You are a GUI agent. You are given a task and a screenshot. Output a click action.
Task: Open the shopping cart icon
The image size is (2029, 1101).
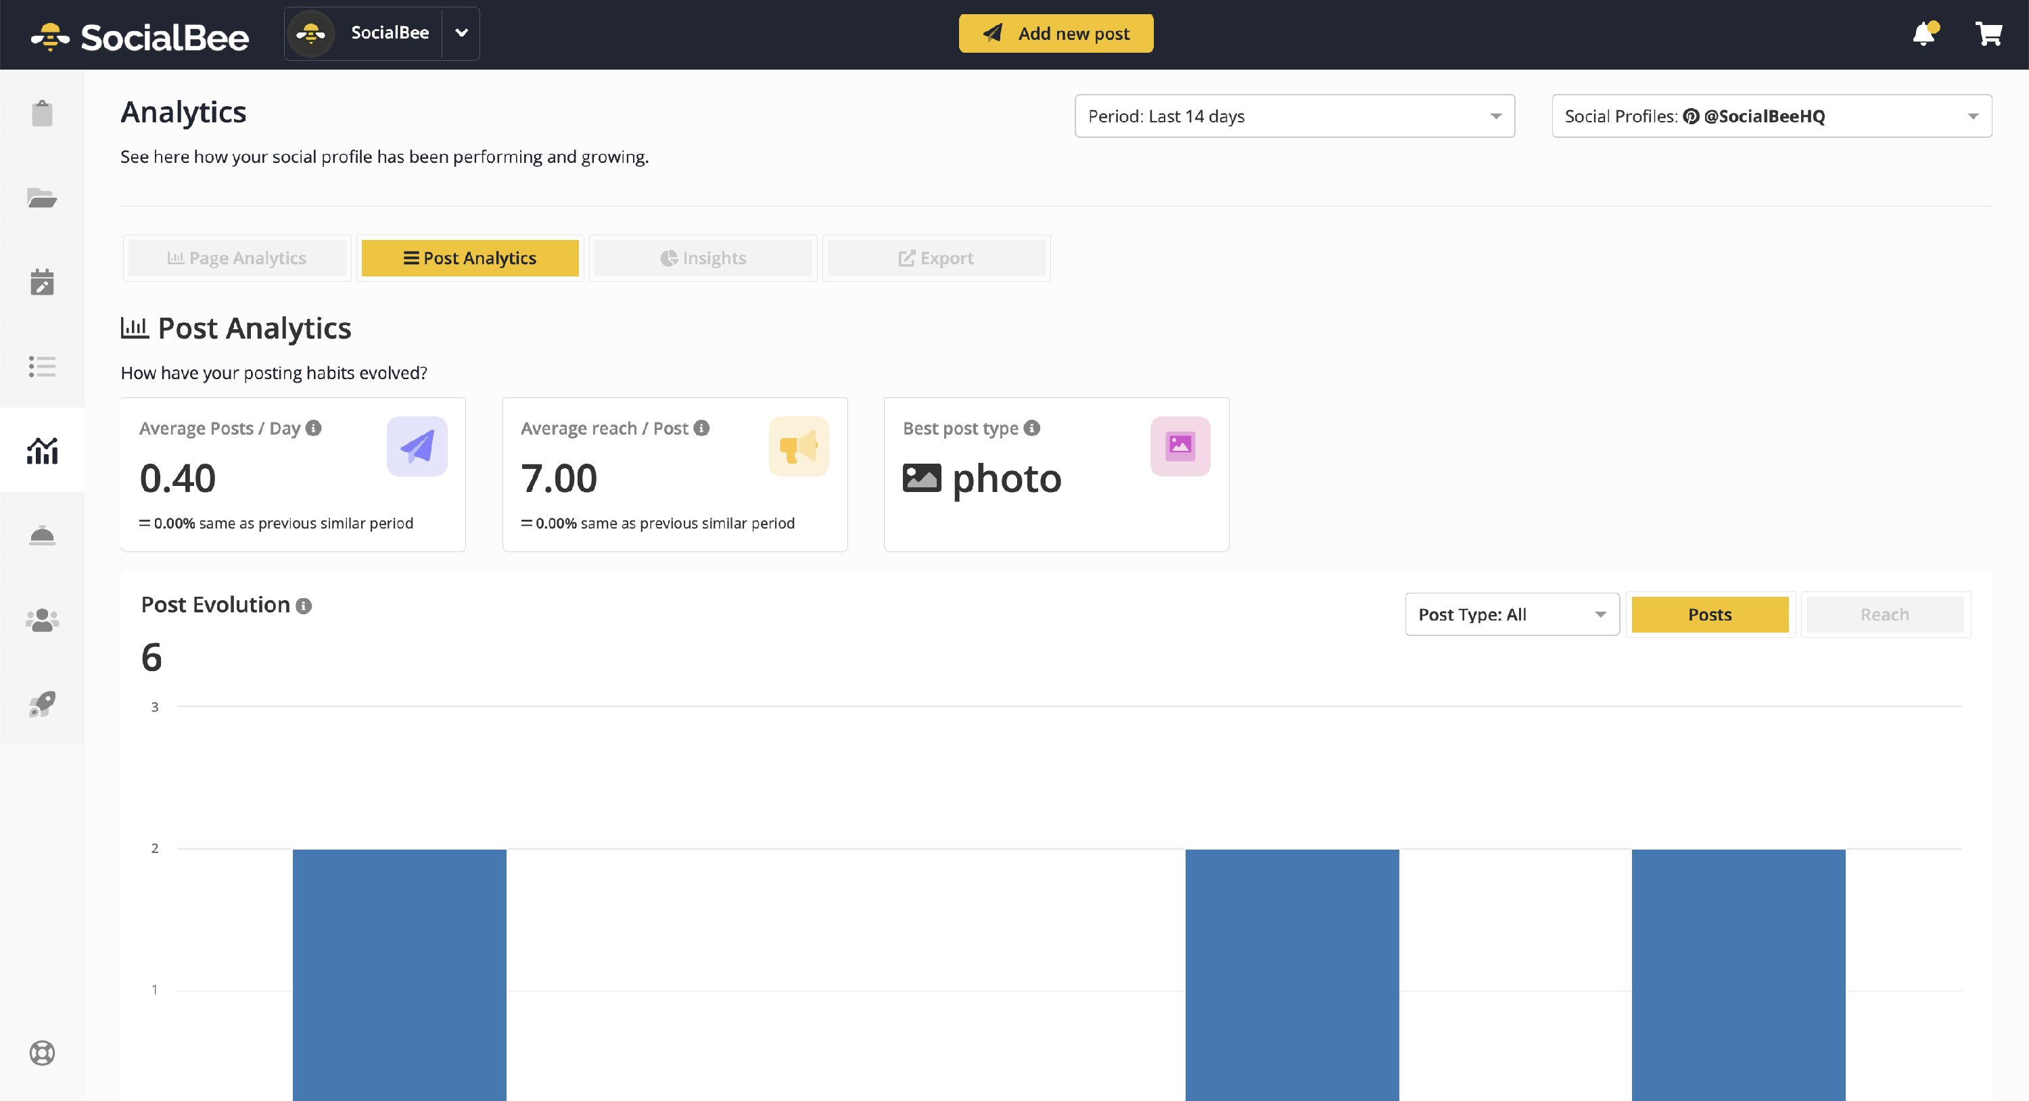coord(1988,33)
